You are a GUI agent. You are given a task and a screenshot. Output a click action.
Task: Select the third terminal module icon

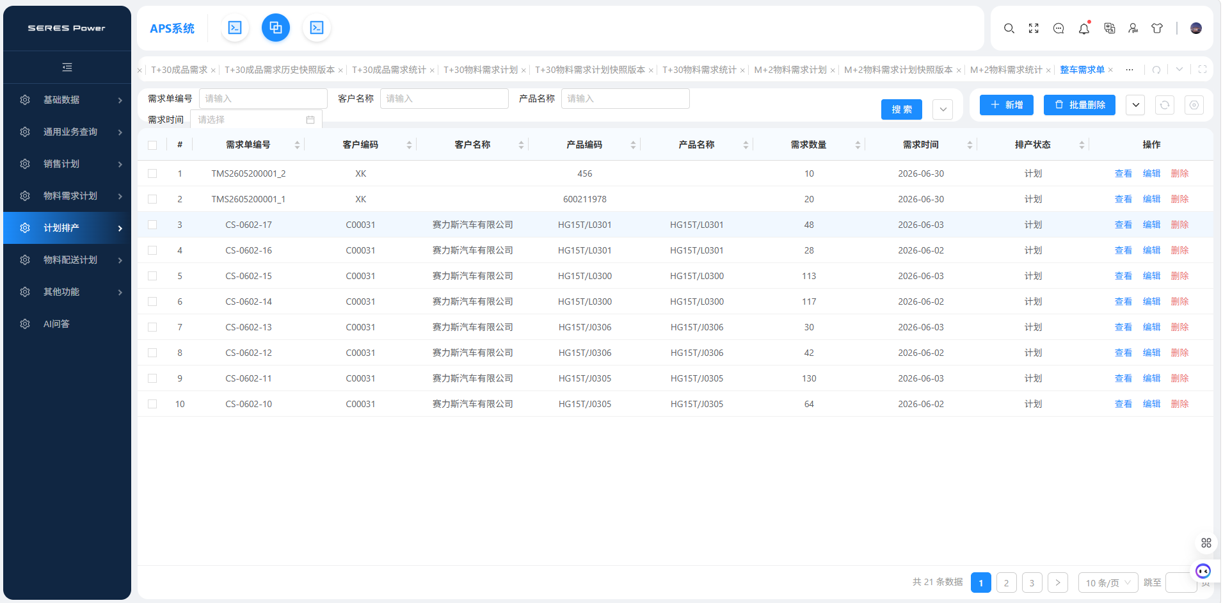click(x=317, y=28)
